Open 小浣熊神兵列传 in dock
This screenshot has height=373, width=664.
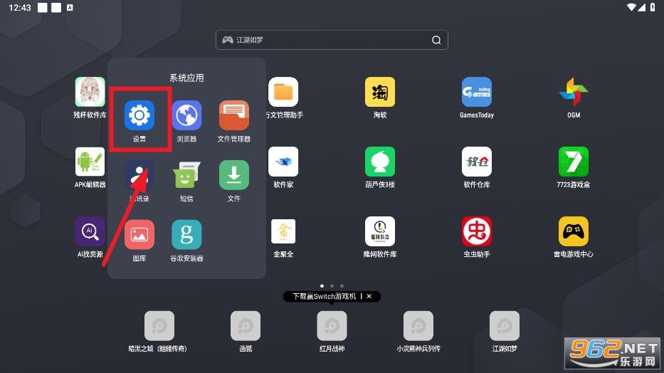pyautogui.click(x=418, y=326)
